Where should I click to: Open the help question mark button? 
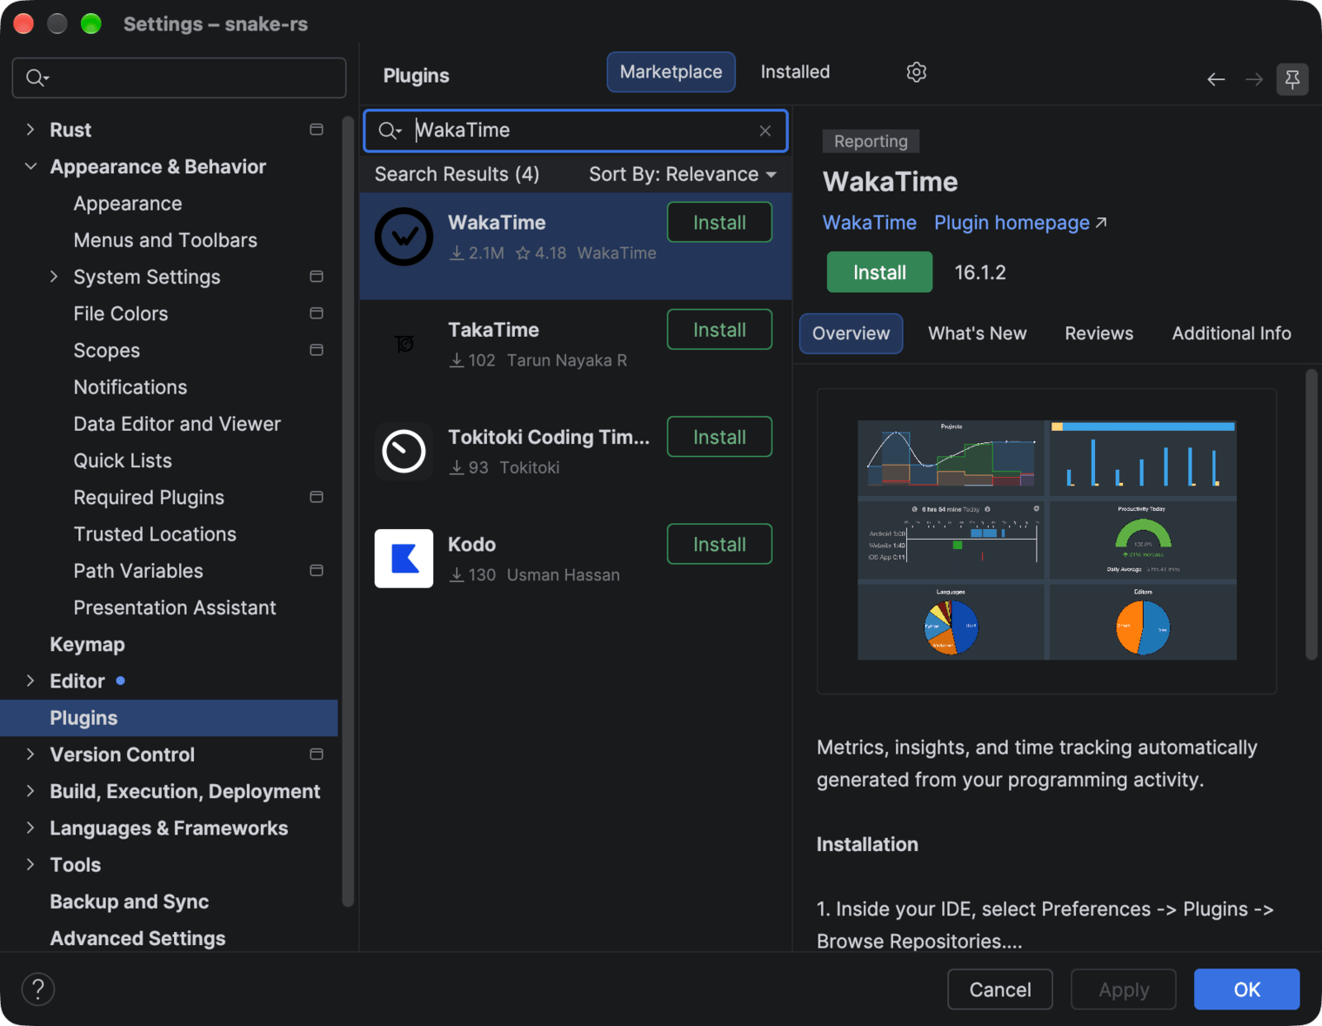38,989
